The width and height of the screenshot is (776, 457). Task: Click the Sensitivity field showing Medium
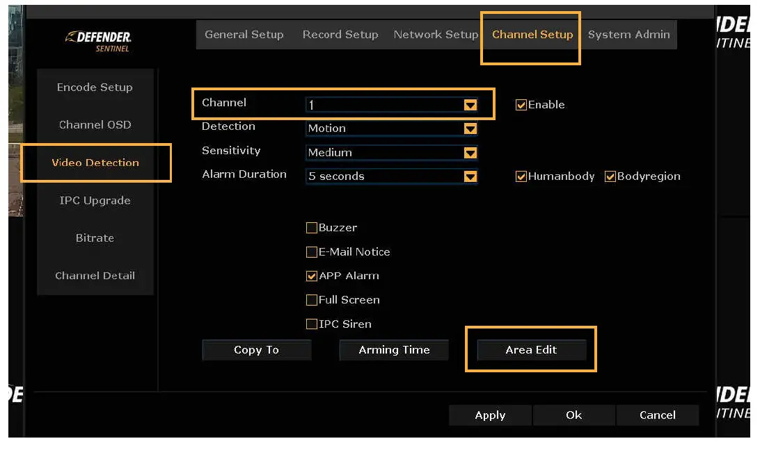click(391, 153)
